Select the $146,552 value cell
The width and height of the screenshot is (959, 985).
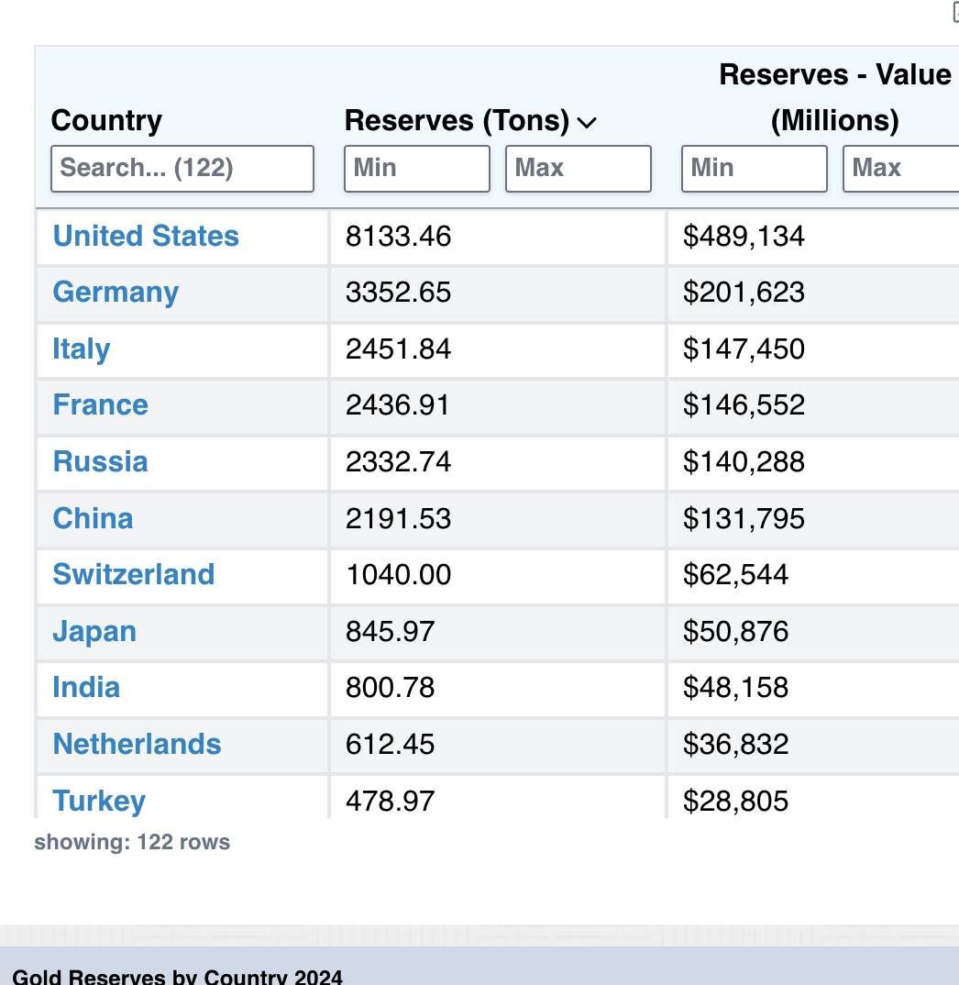click(813, 405)
